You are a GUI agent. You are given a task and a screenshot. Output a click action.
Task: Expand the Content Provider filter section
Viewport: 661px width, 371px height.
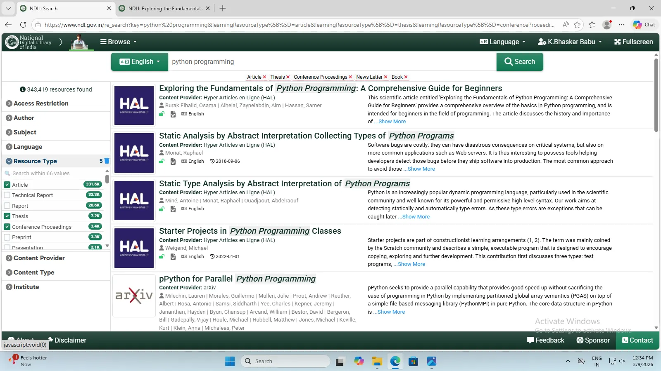(x=39, y=258)
